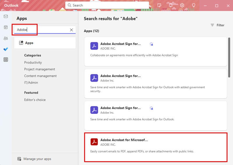This screenshot has width=233, height=165.
Task: Select the IT/Admin category
Action: (31, 82)
